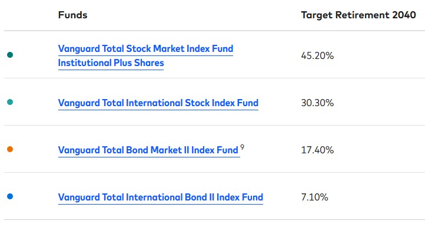Click the 'Funds' column header
Screen dimensions: 425x227
tap(72, 15)
